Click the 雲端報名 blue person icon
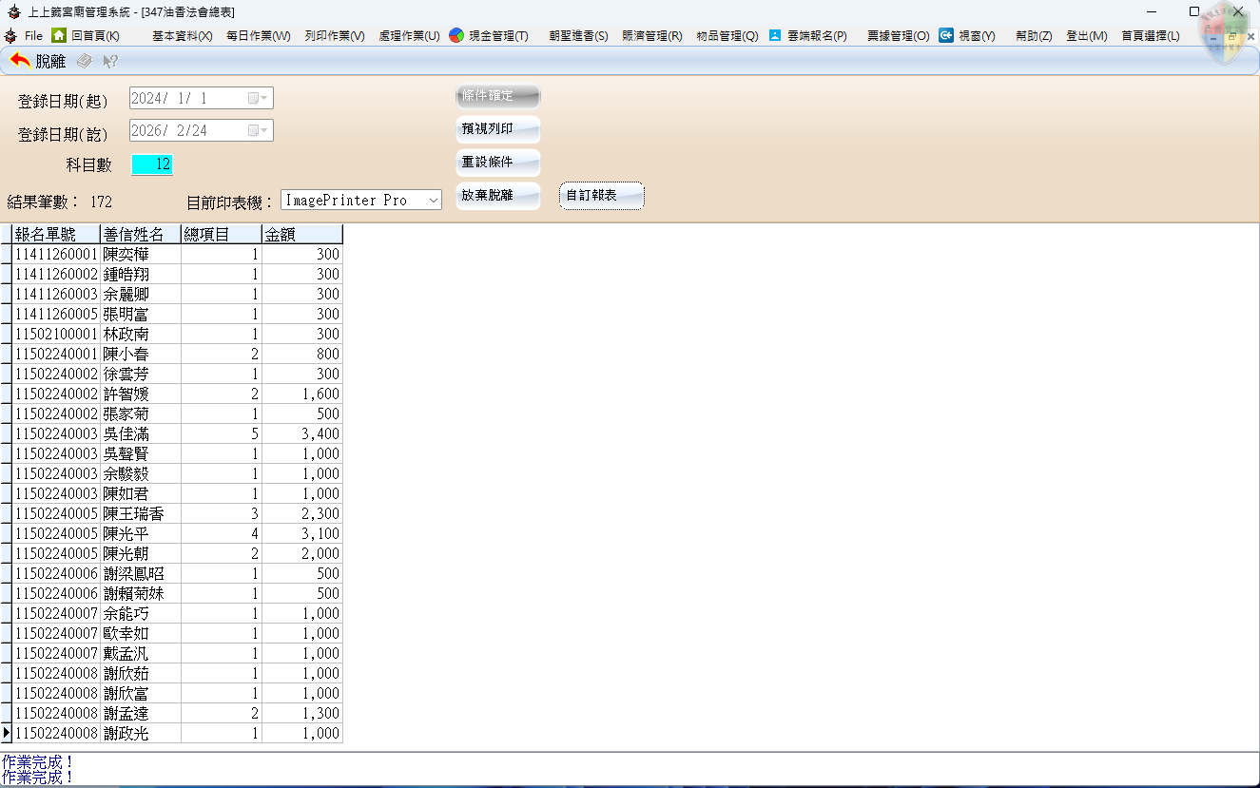This screenshot has height=788, width=1260. pyautogui.click(x=775, y=35)
